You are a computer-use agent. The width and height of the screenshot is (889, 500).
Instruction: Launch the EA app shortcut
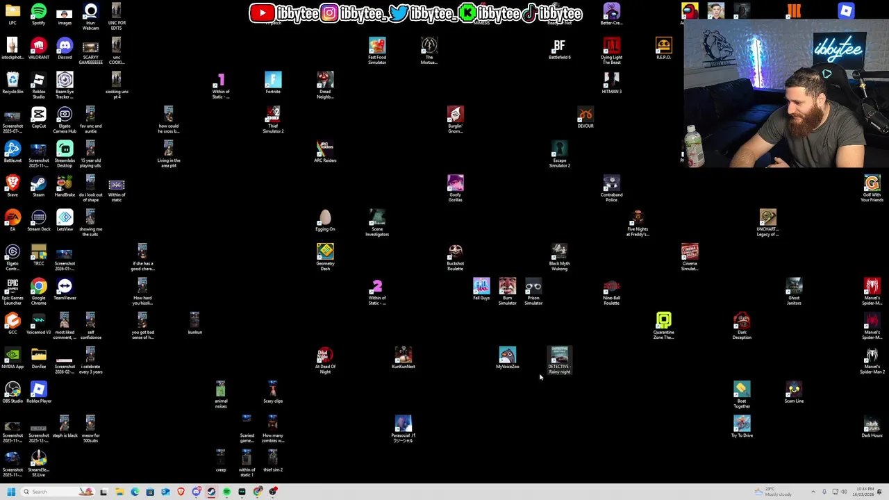click(13, 221)
